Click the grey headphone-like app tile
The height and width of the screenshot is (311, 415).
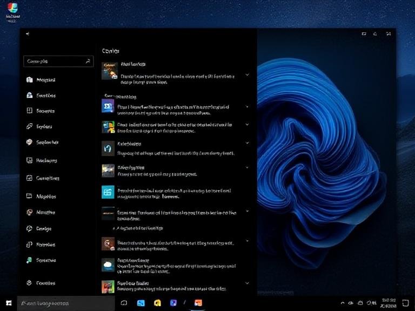point(108,148)
